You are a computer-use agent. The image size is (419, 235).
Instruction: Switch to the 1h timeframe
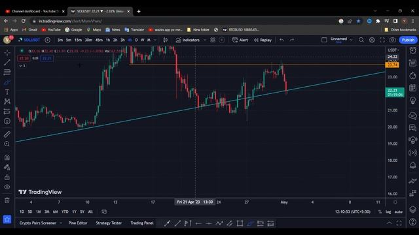click(107, 40)
